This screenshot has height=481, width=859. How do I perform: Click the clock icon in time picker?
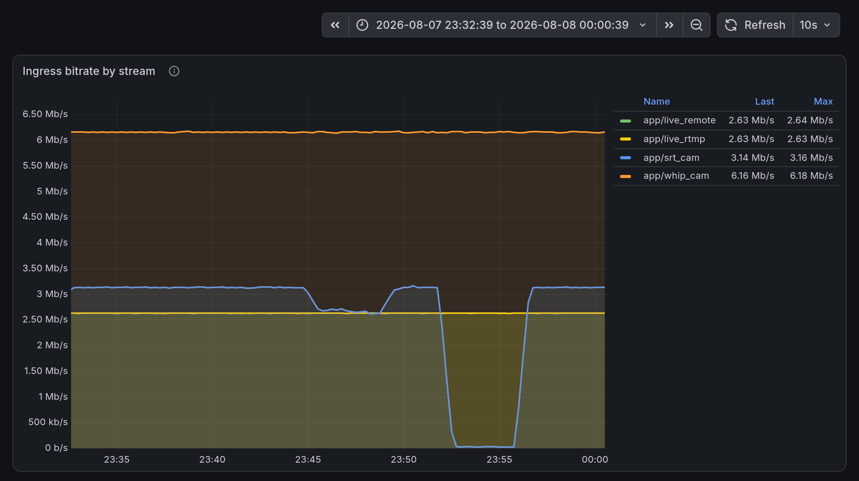click(362, 25)
